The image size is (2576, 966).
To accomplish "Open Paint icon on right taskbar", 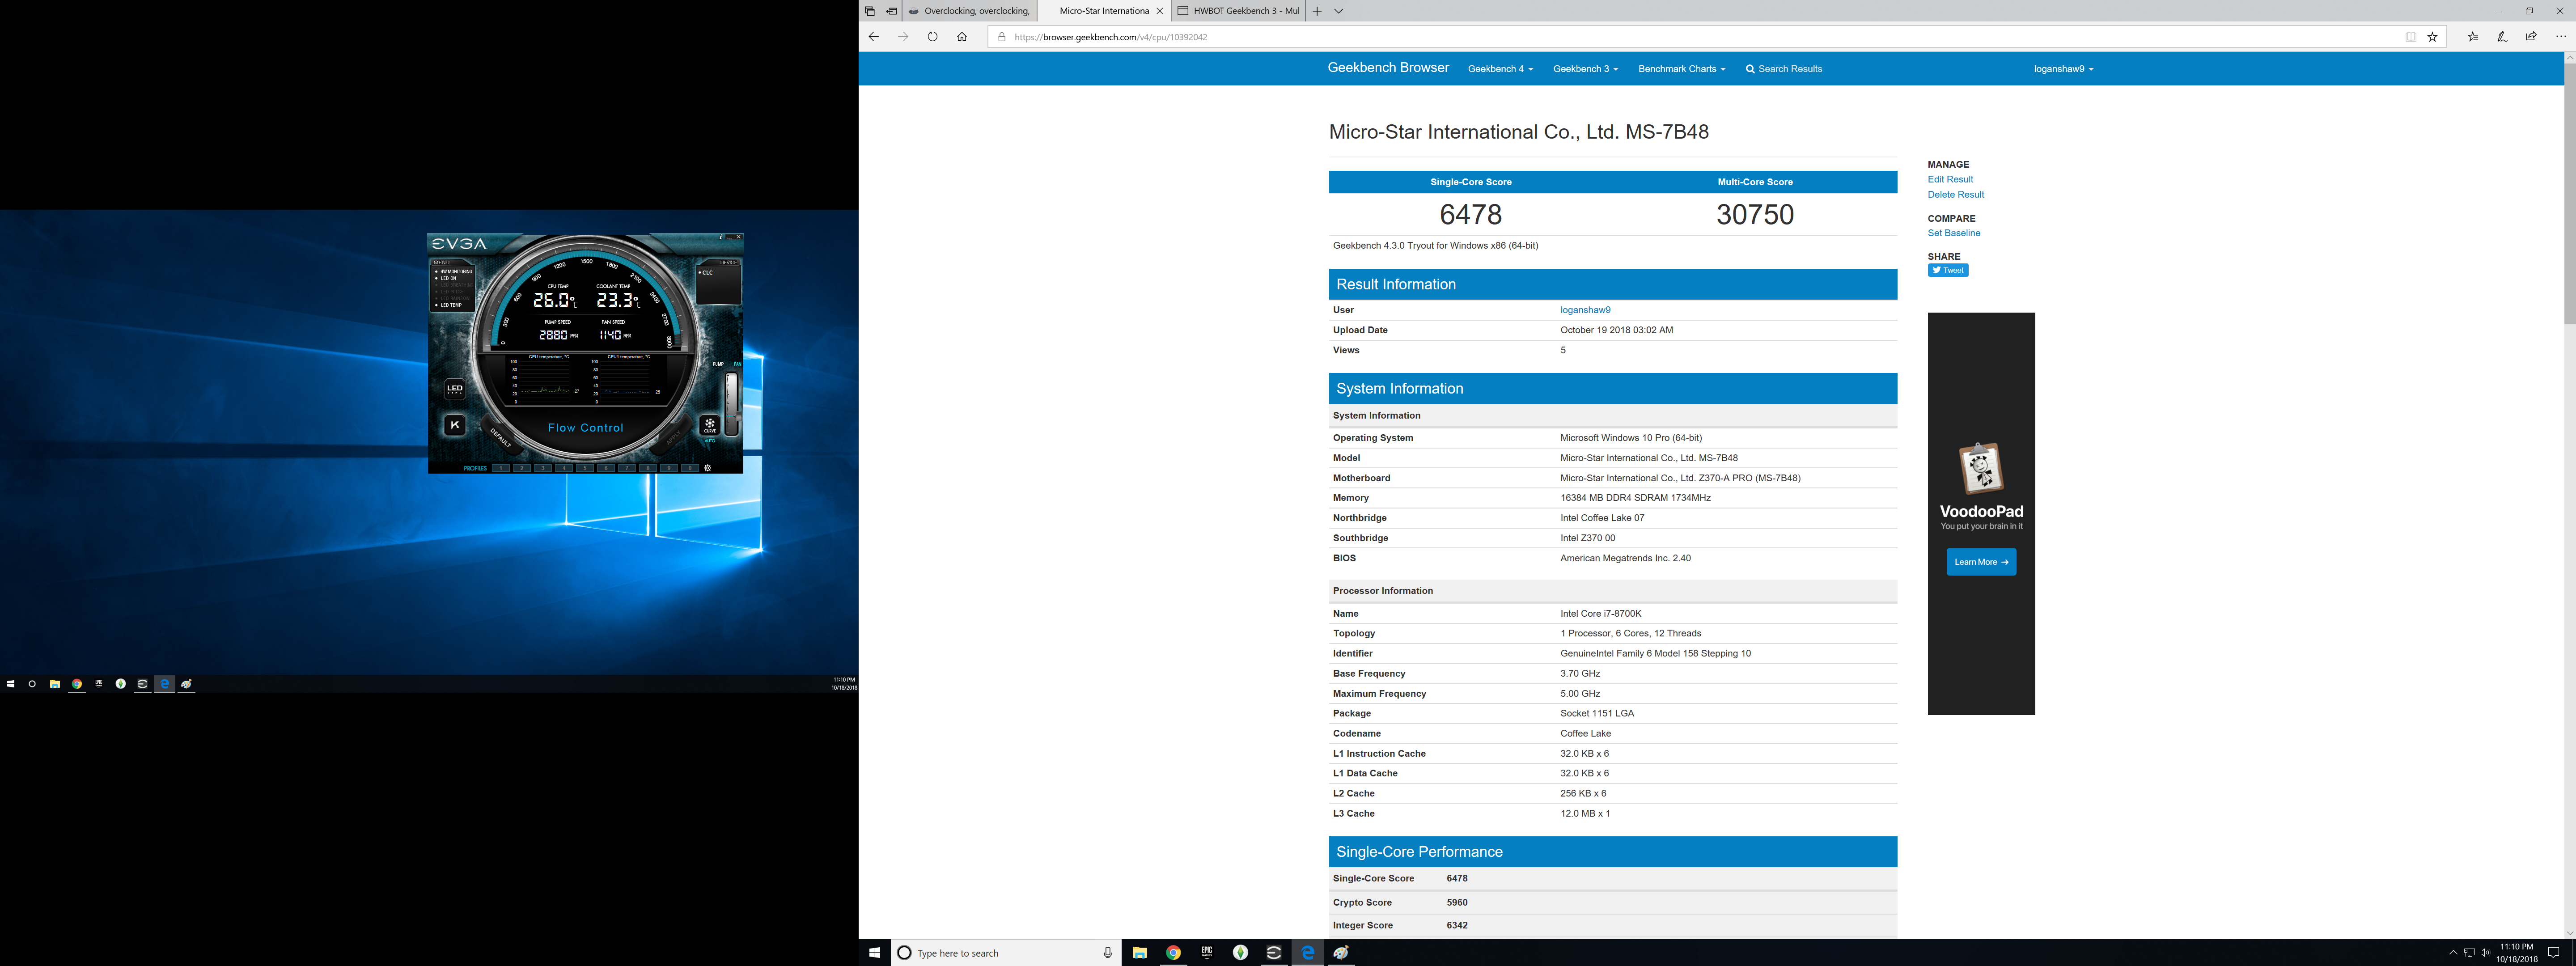I will [1341, 953].
